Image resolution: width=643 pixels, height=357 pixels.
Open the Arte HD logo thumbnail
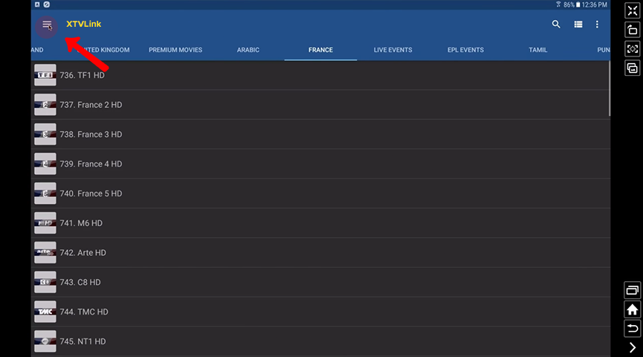45,252
